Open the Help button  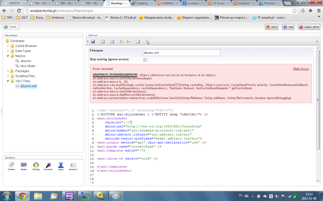click(x=288, y=27)
